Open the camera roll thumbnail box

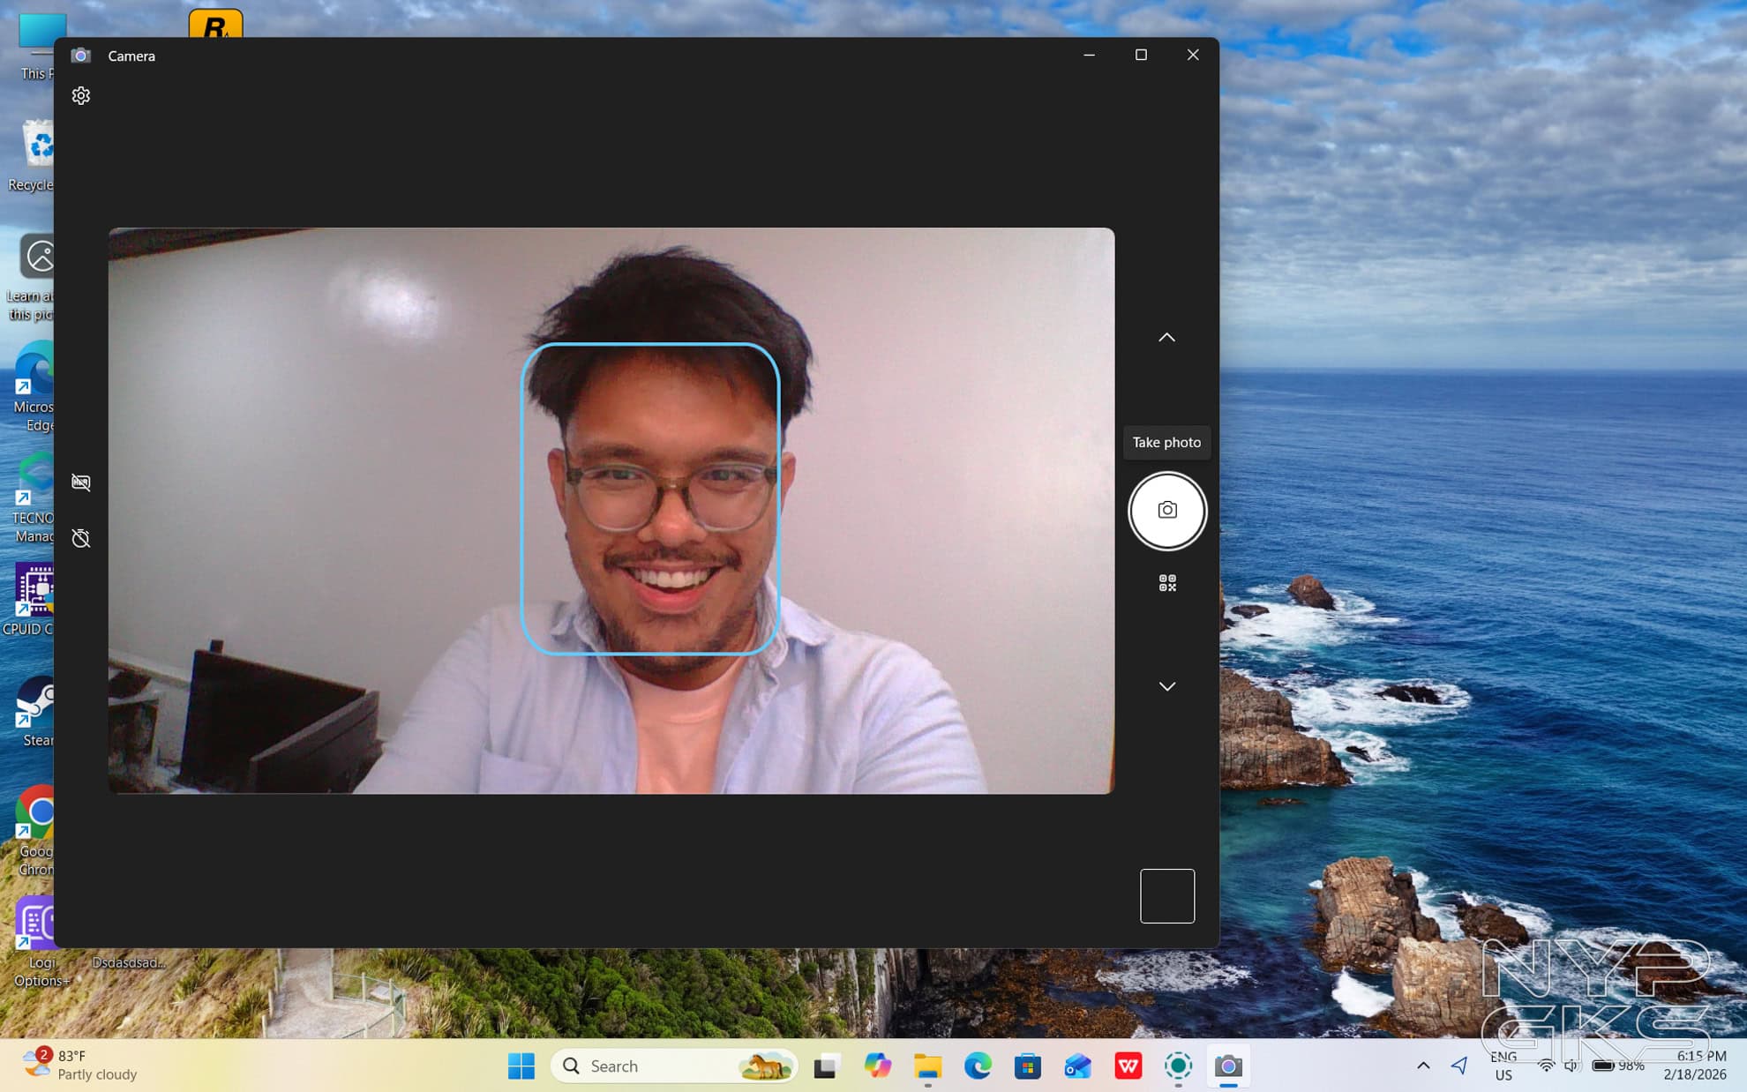1166,896
